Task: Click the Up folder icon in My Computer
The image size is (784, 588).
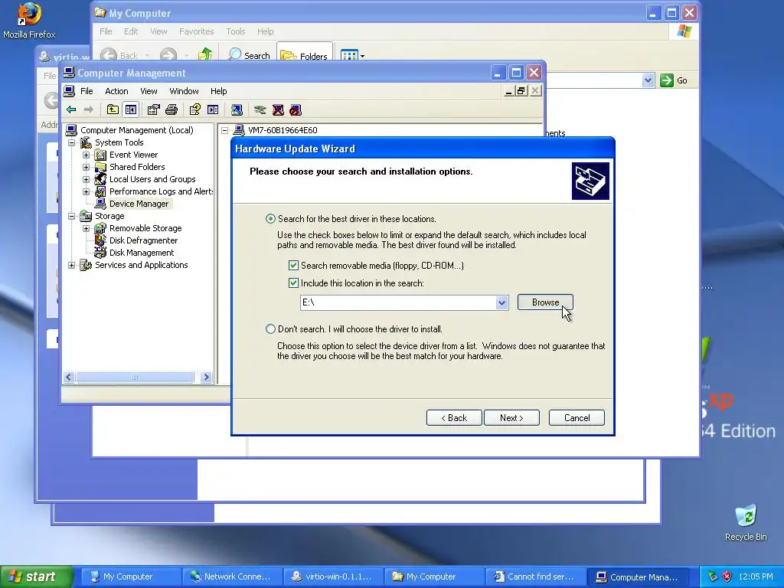Action: point(205,54)
